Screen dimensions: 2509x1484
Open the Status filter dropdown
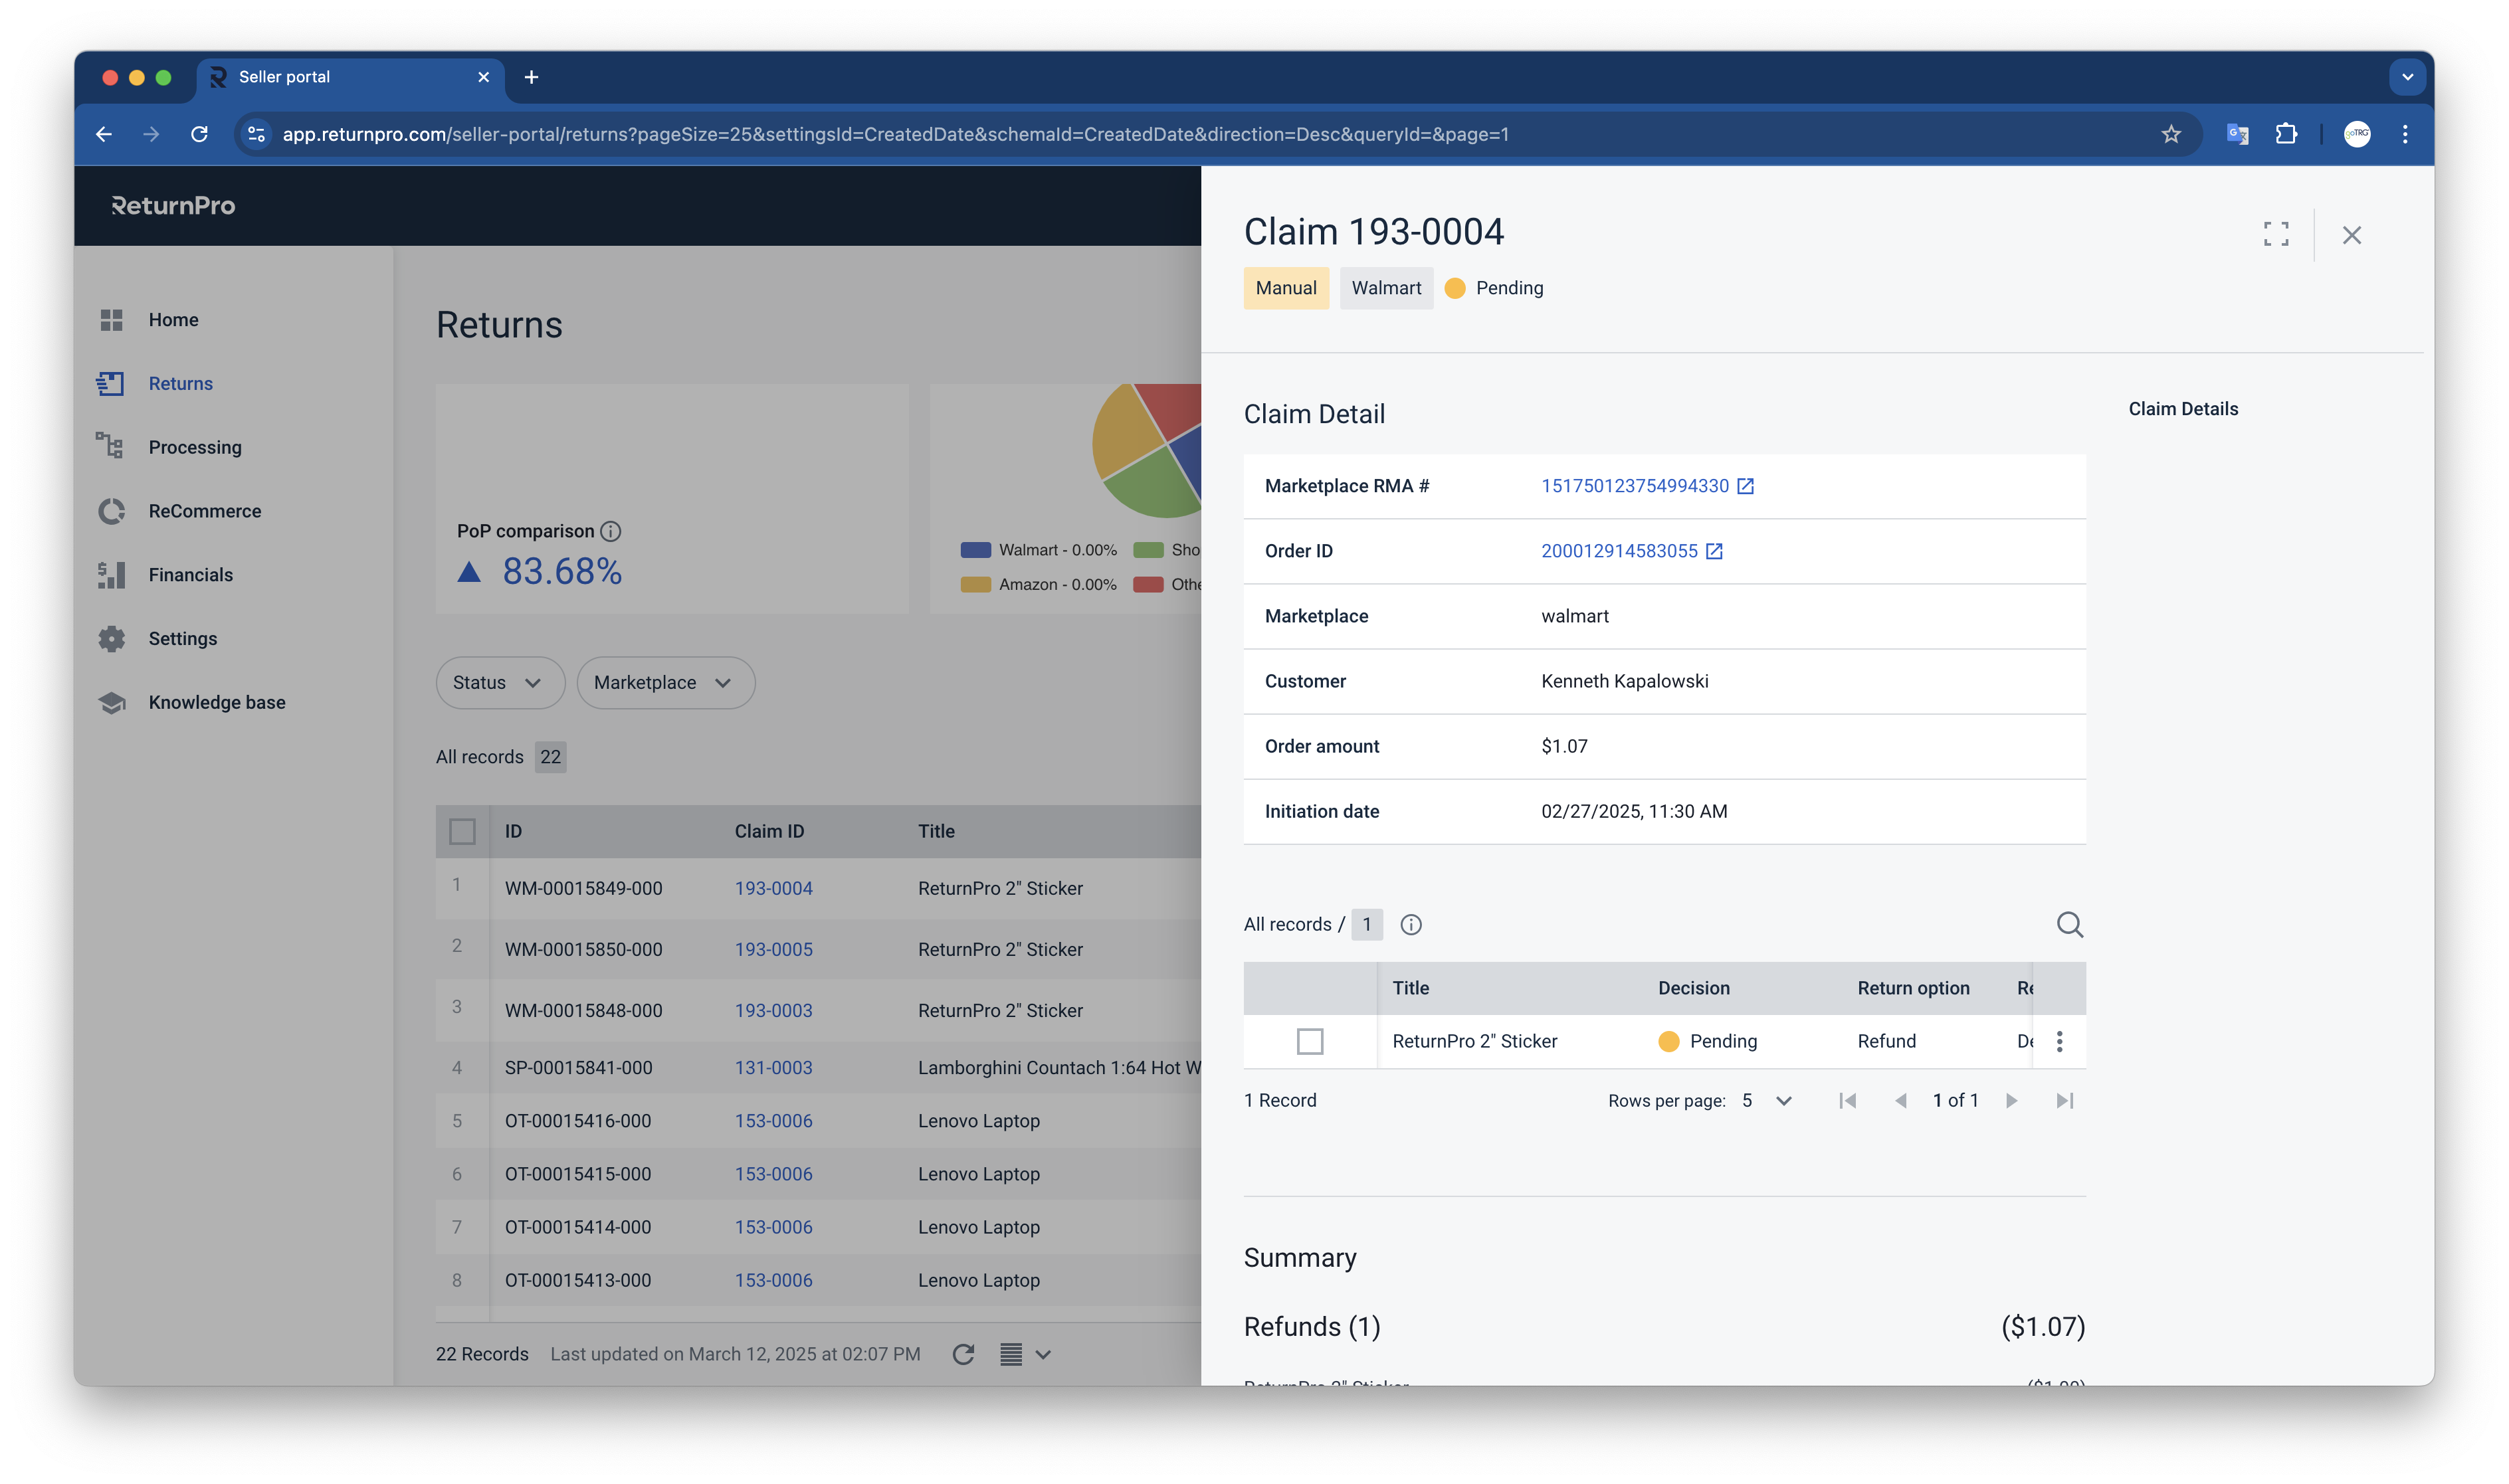click(499, 682)
